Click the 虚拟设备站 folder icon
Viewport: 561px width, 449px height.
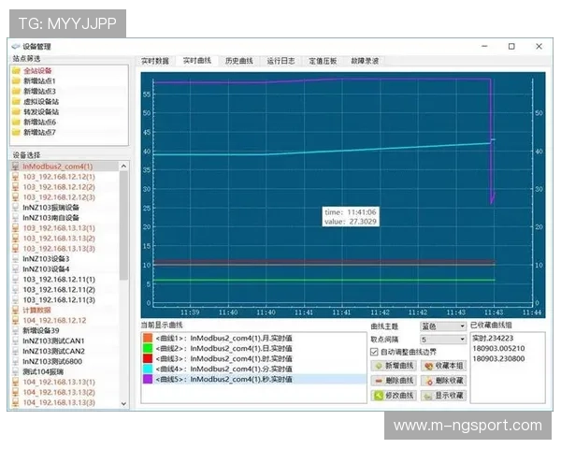point(16,101)
